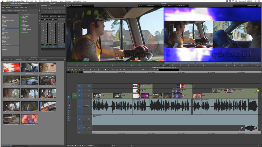Switch to the Audio Track tab
The width and height of the screenshot is (262, 147).
pyautogui.click(x=17, y=10)
